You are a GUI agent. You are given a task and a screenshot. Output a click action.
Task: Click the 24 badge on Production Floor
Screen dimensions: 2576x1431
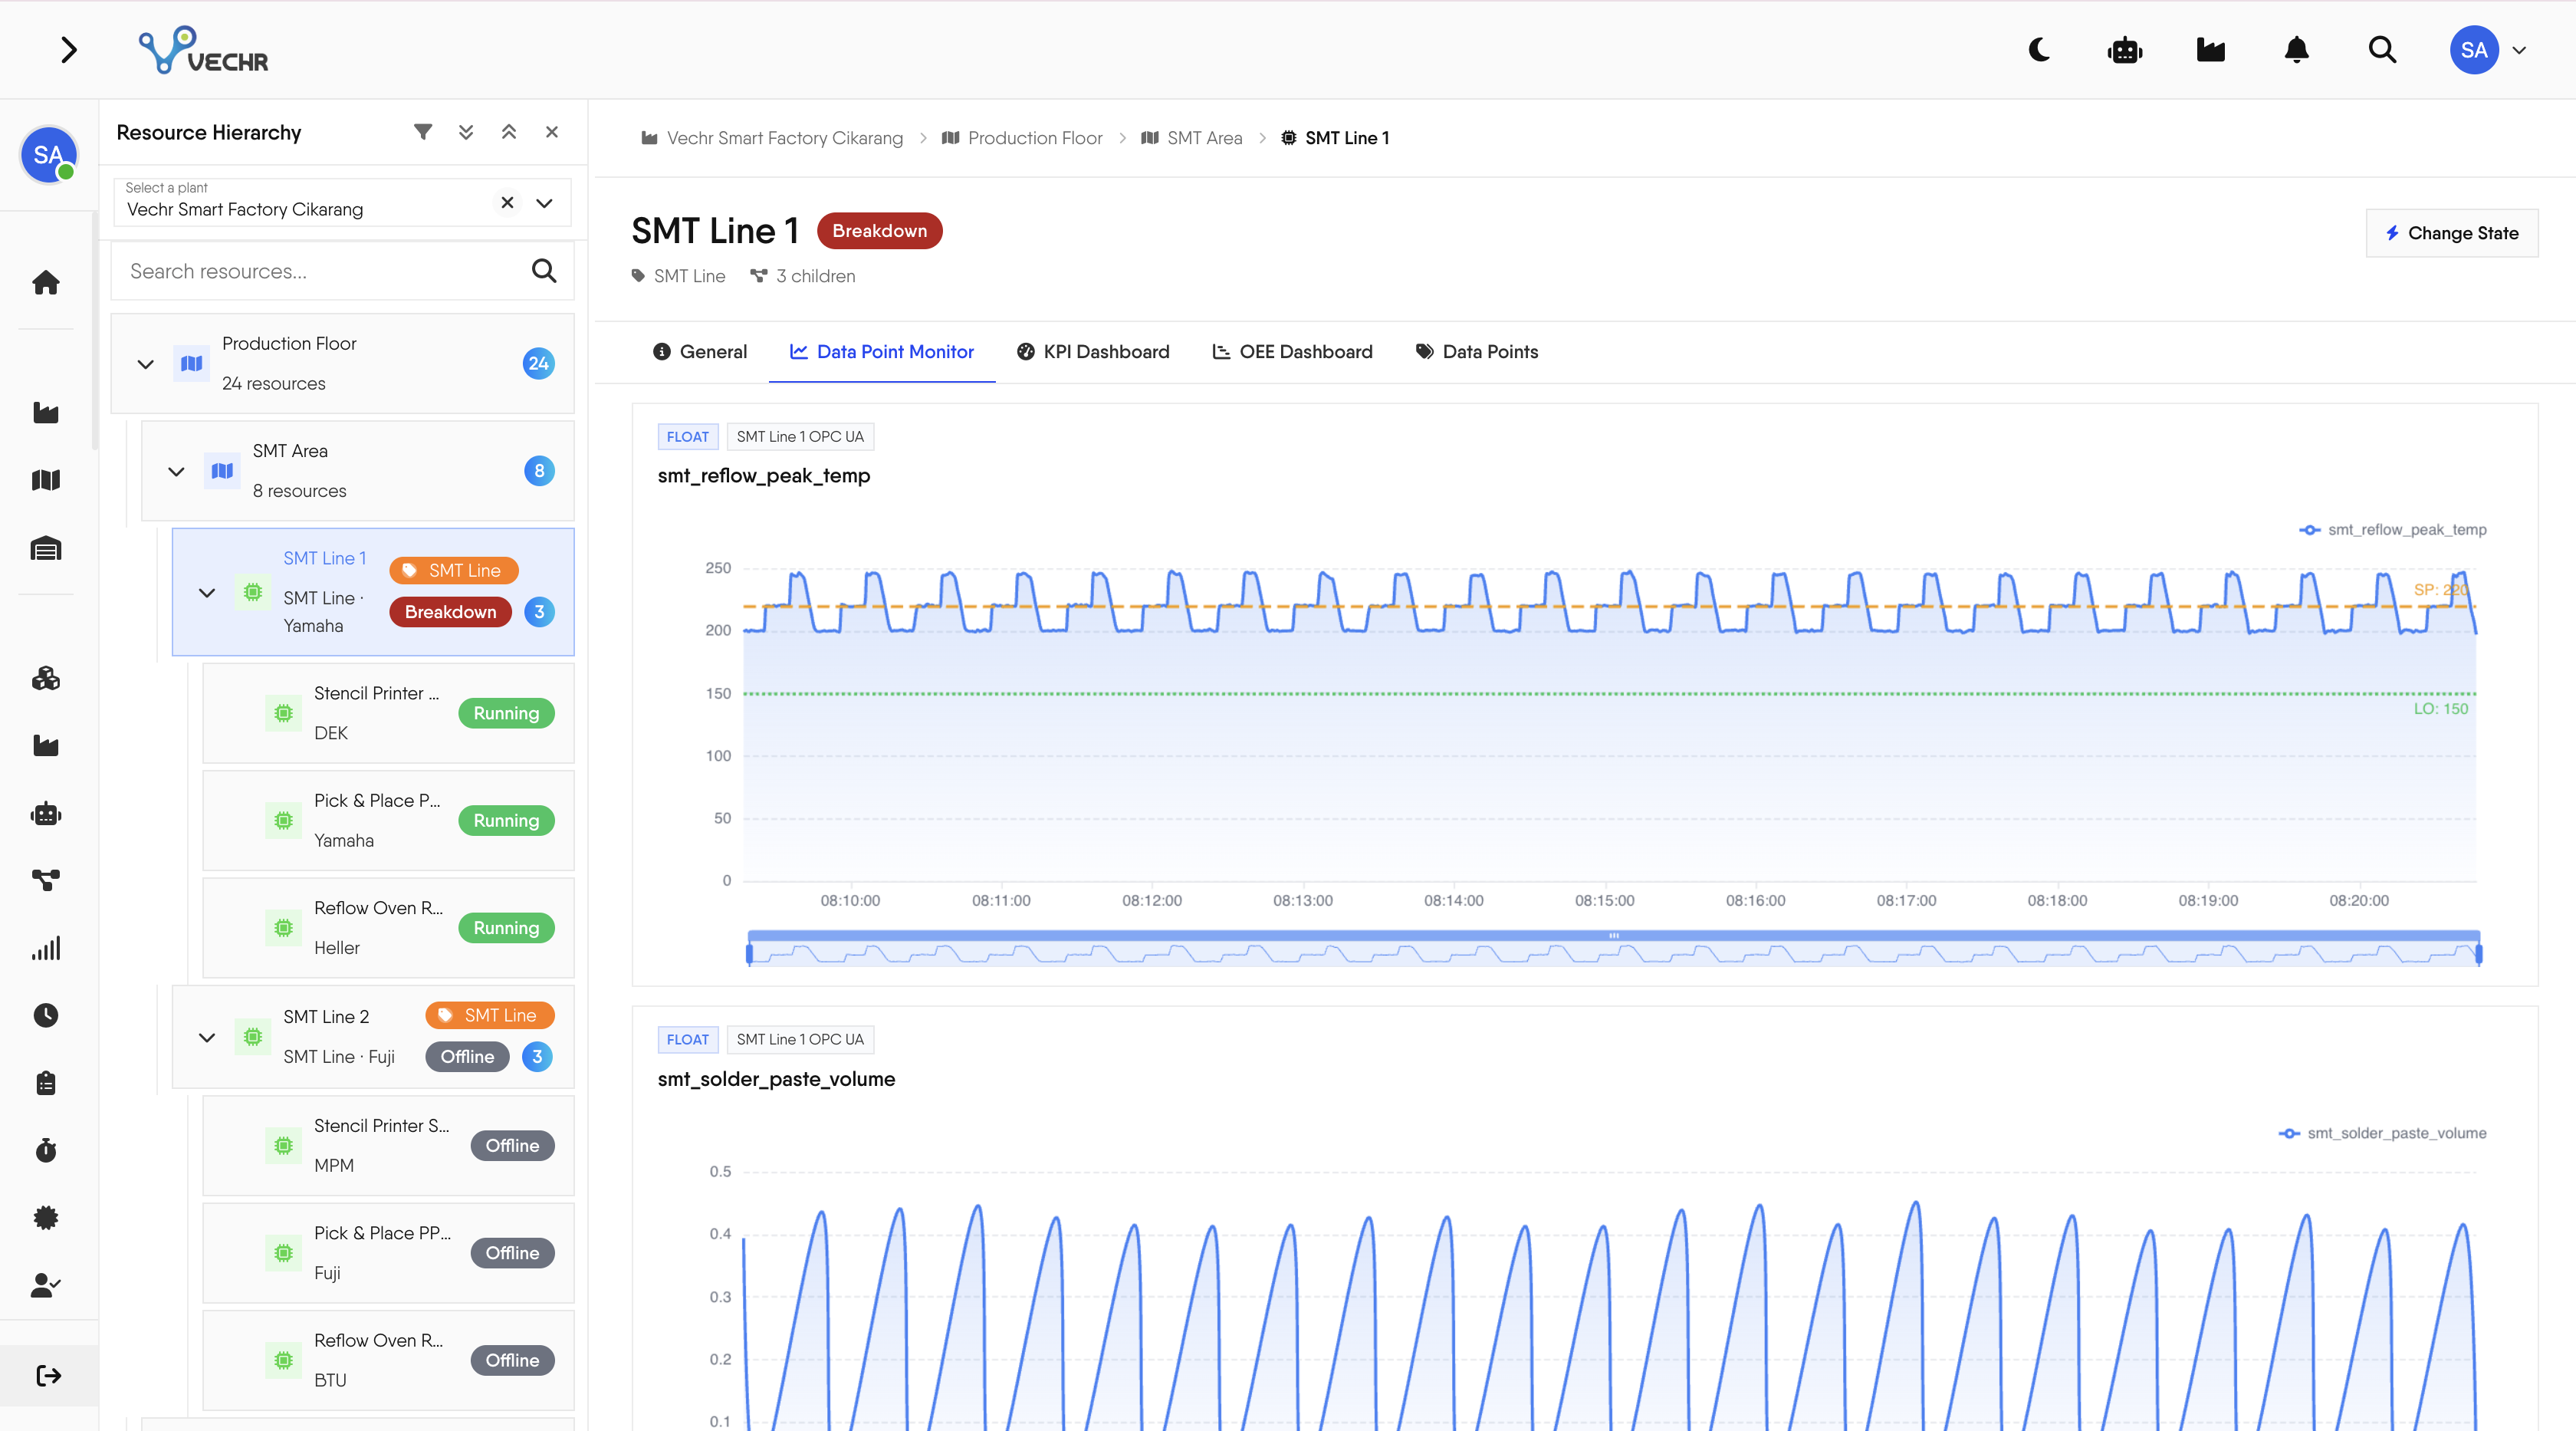click(539, 364)
